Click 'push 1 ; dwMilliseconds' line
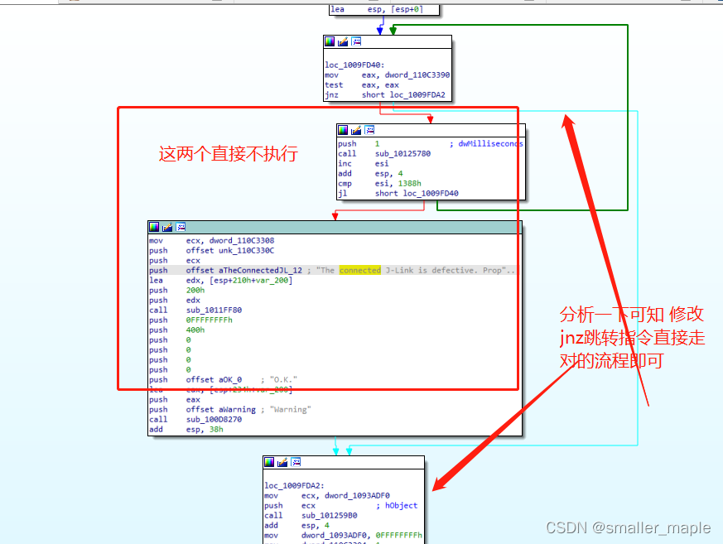This screenshot has height=544, width=723. pos(430,144)
